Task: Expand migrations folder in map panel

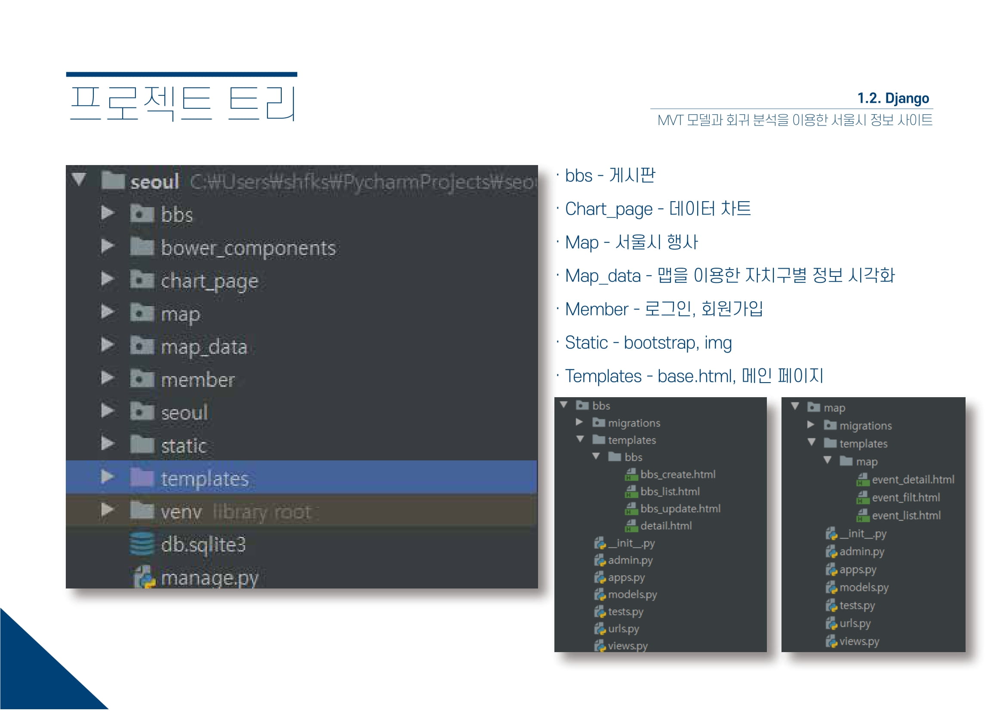Action: point(811,425)
